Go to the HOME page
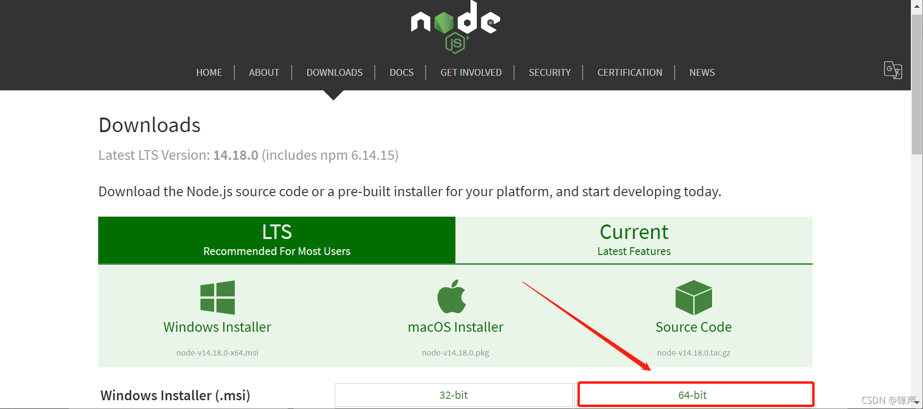Screen dimensions: 923x409 209,72
